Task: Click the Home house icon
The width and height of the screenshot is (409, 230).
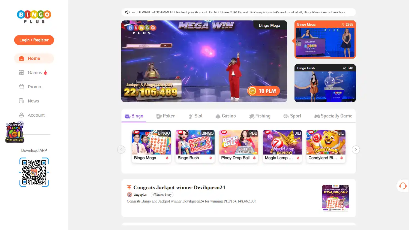Action: coord(22,58)
